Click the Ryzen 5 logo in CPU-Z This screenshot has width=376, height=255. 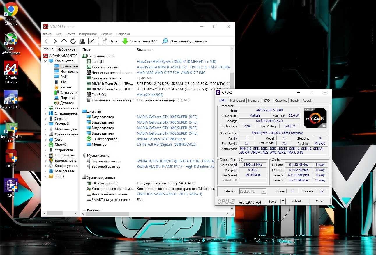tap(315, 118)
